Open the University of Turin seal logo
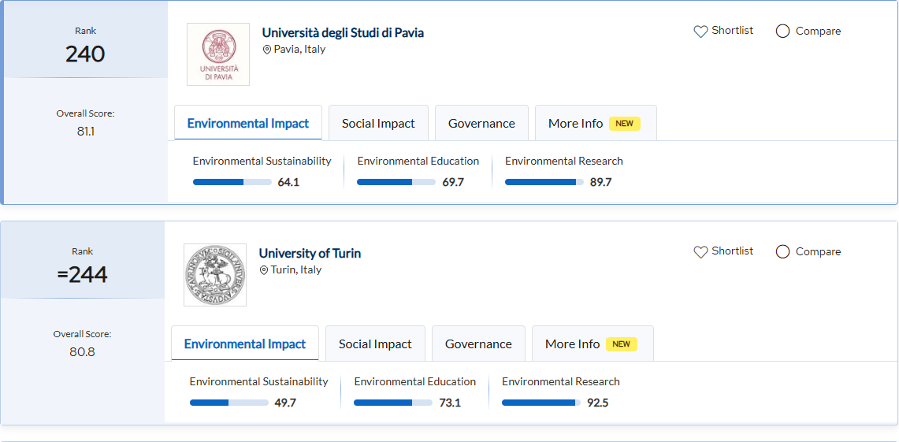The image size is (899, 442). pyautogui.click(x=215, y=275)
